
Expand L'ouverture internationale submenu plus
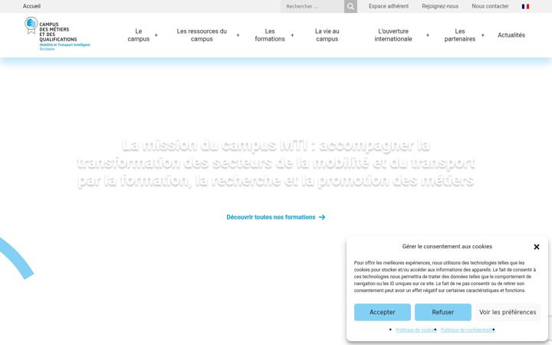pos(427,35)
